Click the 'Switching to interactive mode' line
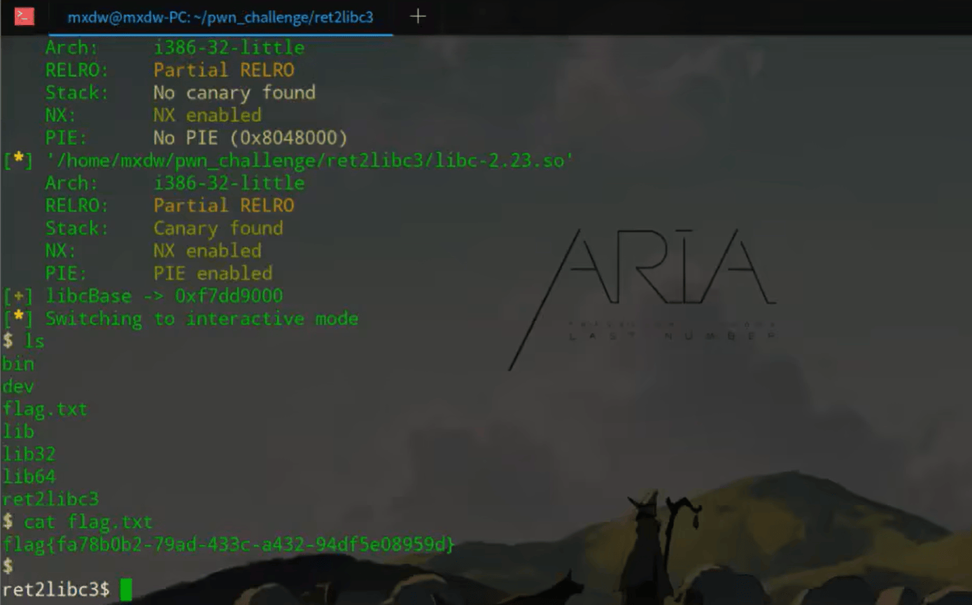This screenshot has height=605, width=972. point(181,318)
